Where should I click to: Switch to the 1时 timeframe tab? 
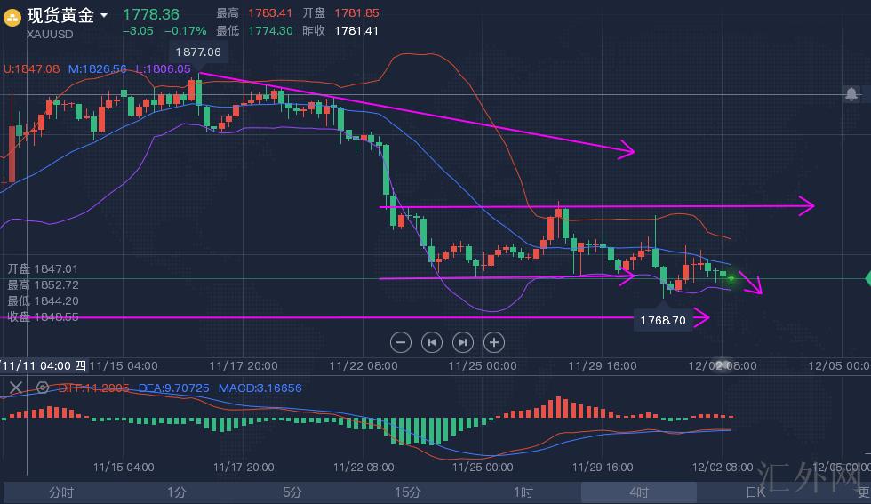tap(523, 492)
